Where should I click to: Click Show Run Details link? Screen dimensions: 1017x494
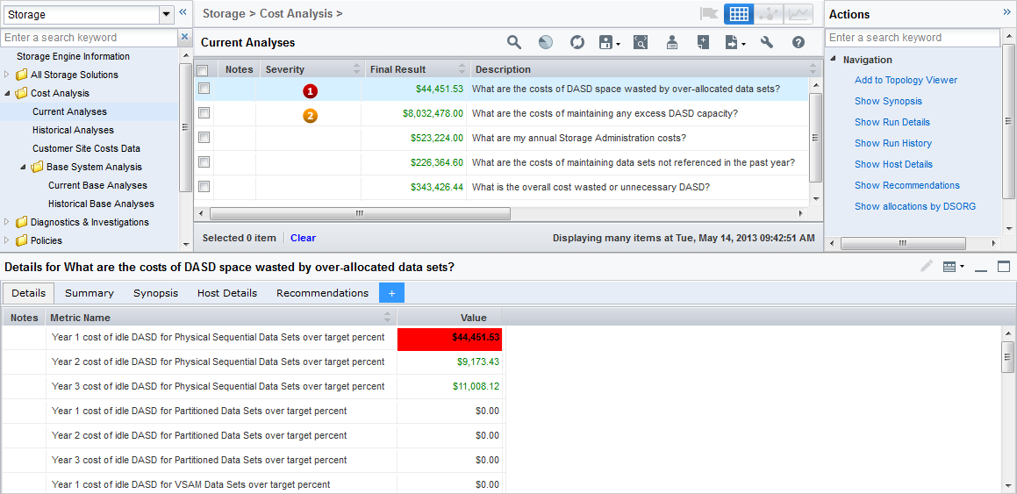[x=892, y=123]
